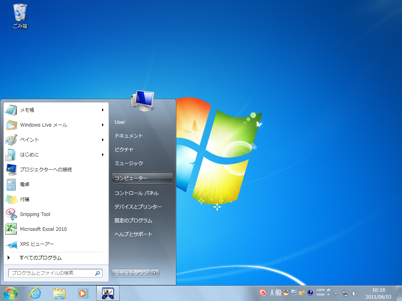Image resolution: width=402 pixels, height=301 pixels.
Task: Open メモ帳 (Notepad) from Start menu
Action: tap(57, 110)
